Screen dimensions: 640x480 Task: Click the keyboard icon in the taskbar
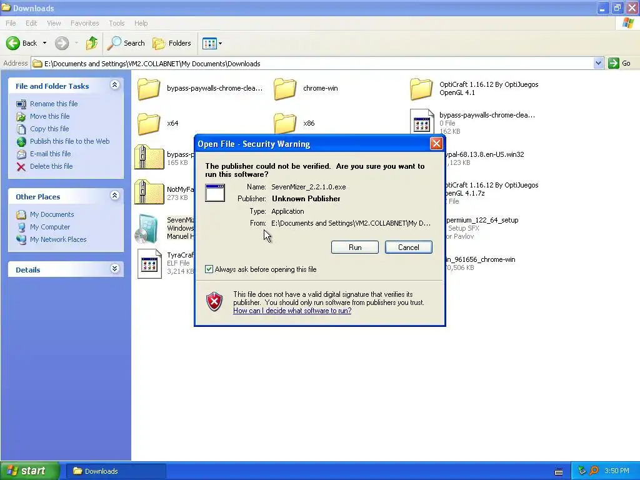559,472
